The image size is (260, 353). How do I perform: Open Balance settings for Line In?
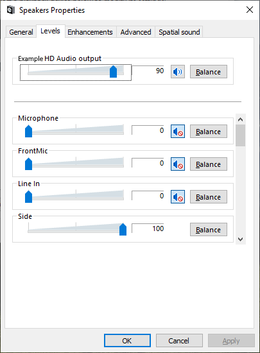209,197
